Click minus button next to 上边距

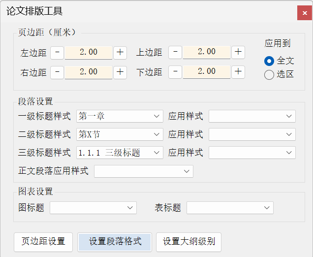click(175, 52)
